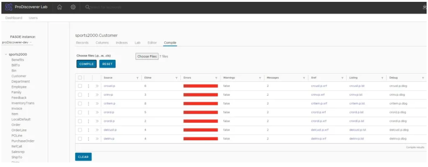Select PurchaseOrder table in tree
428x167 pixels.
(x=23, y=141)
